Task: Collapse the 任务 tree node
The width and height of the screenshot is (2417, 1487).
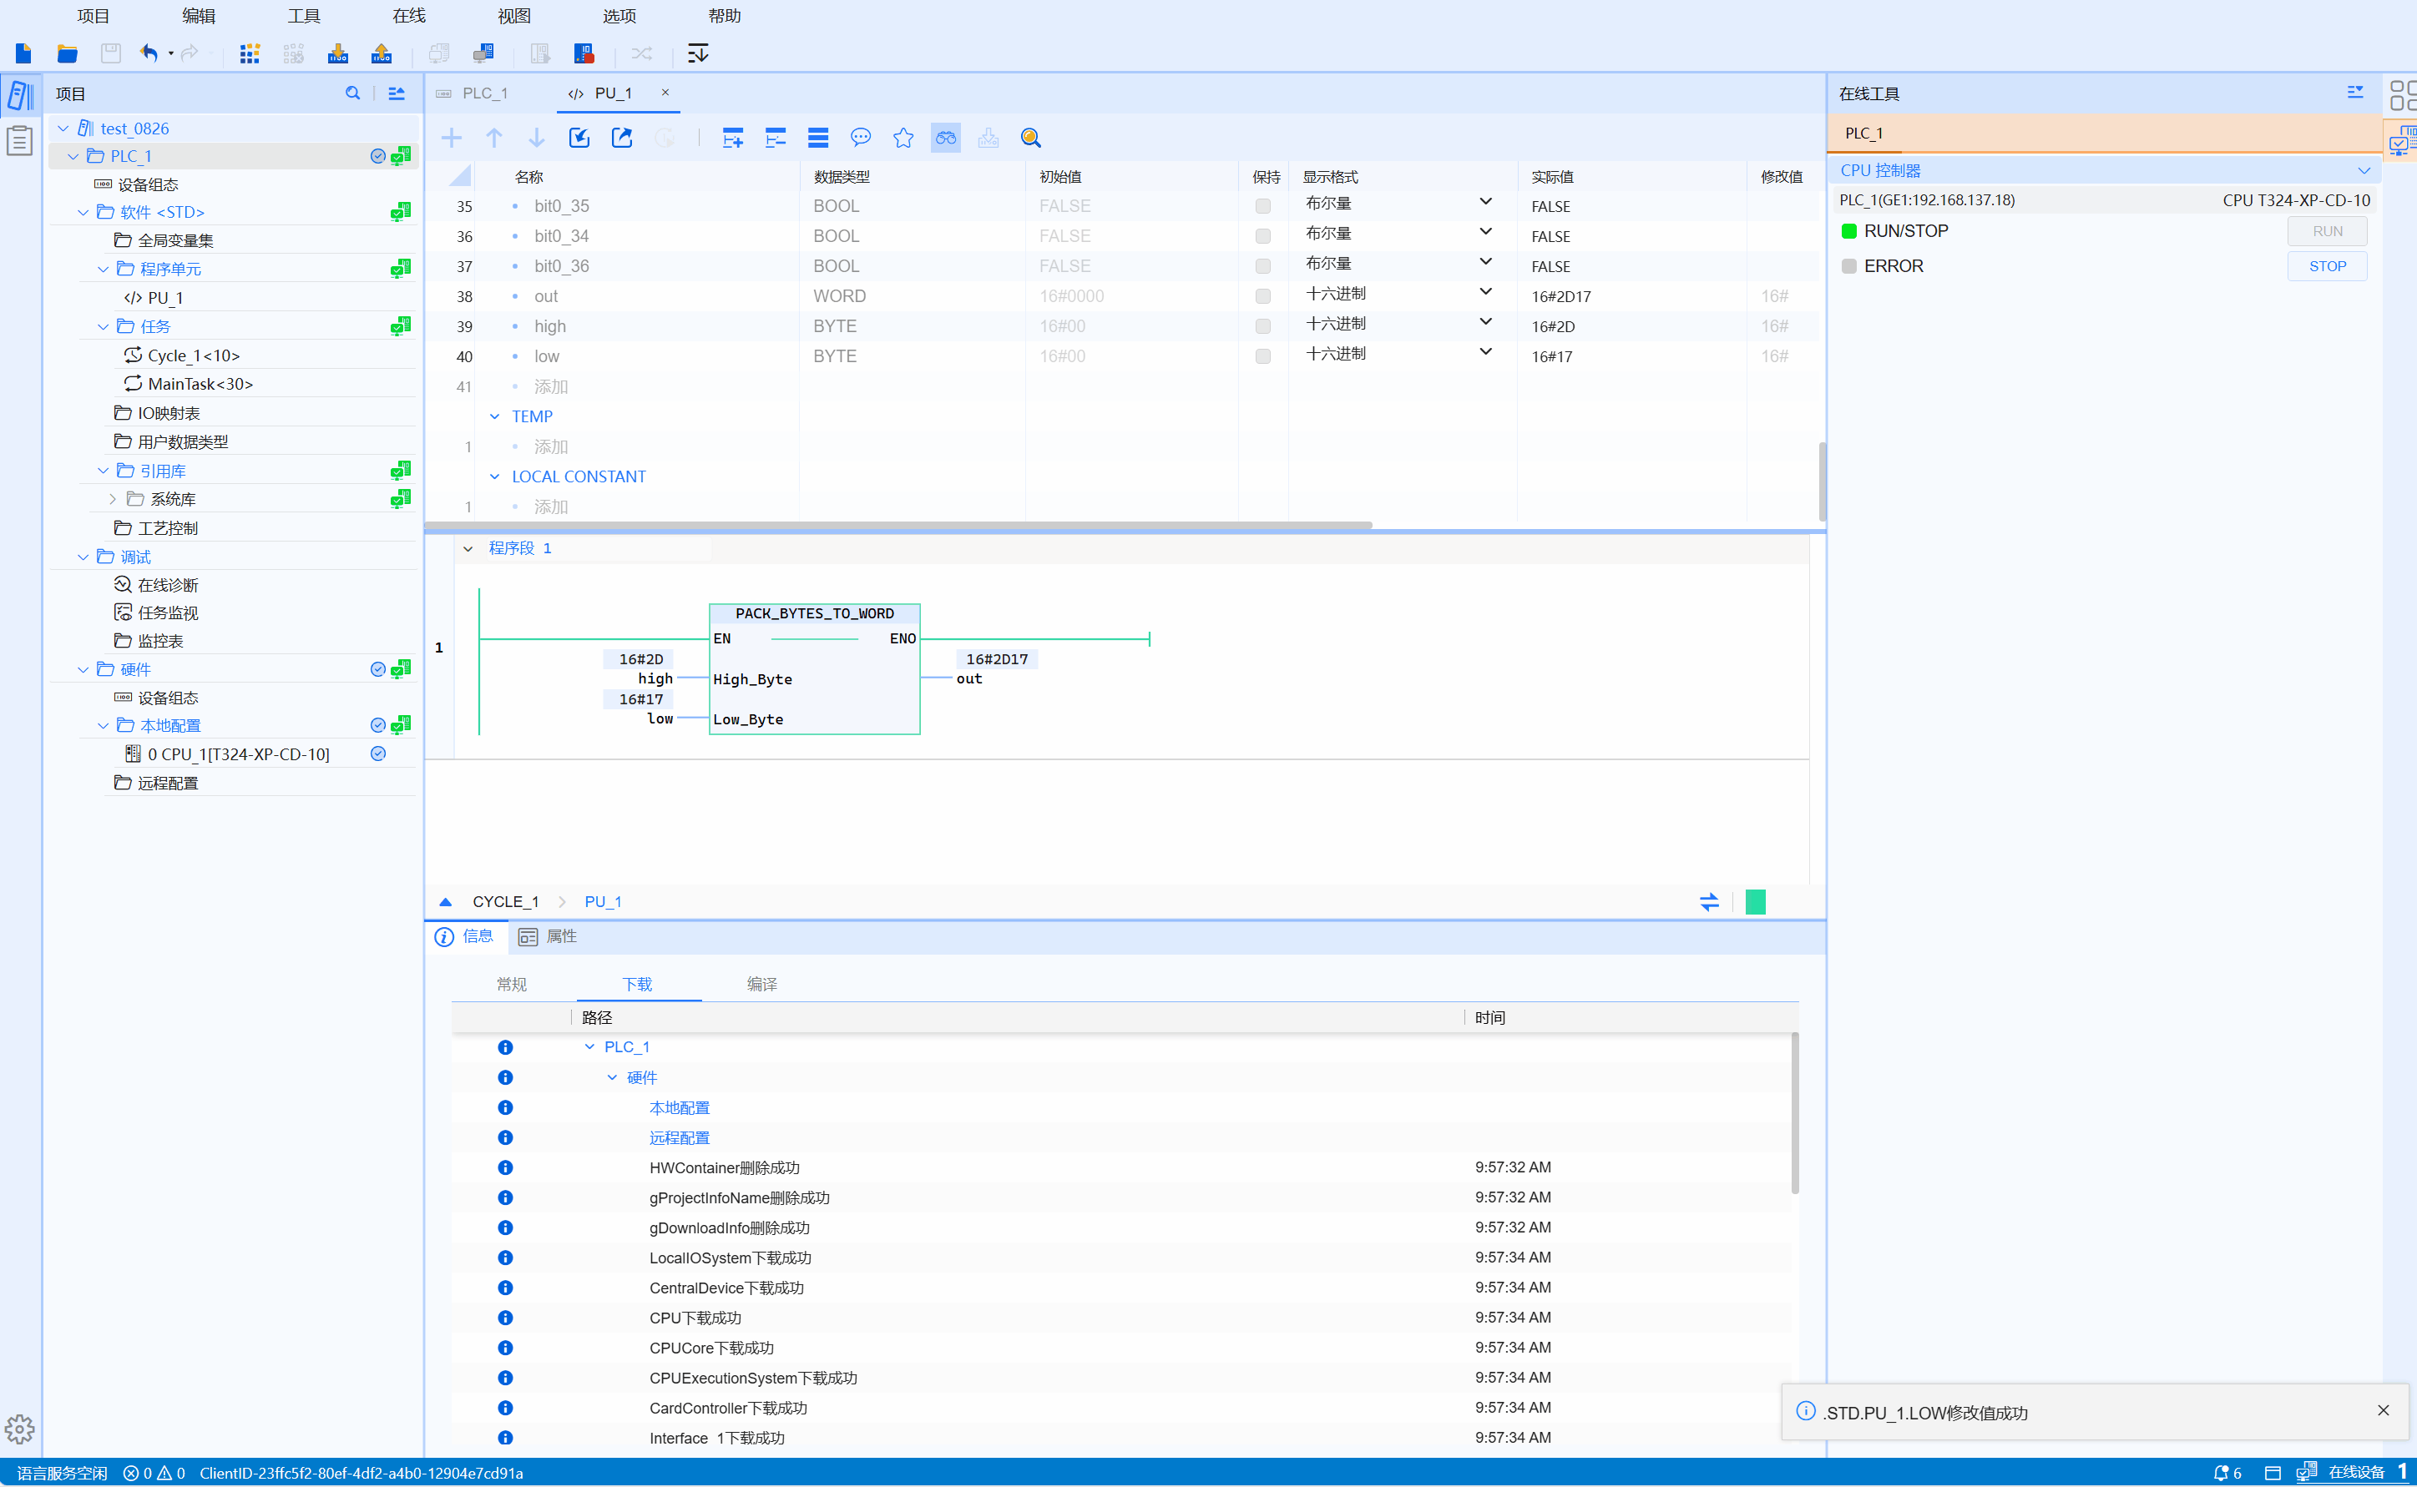Action: tap(104, 326)
